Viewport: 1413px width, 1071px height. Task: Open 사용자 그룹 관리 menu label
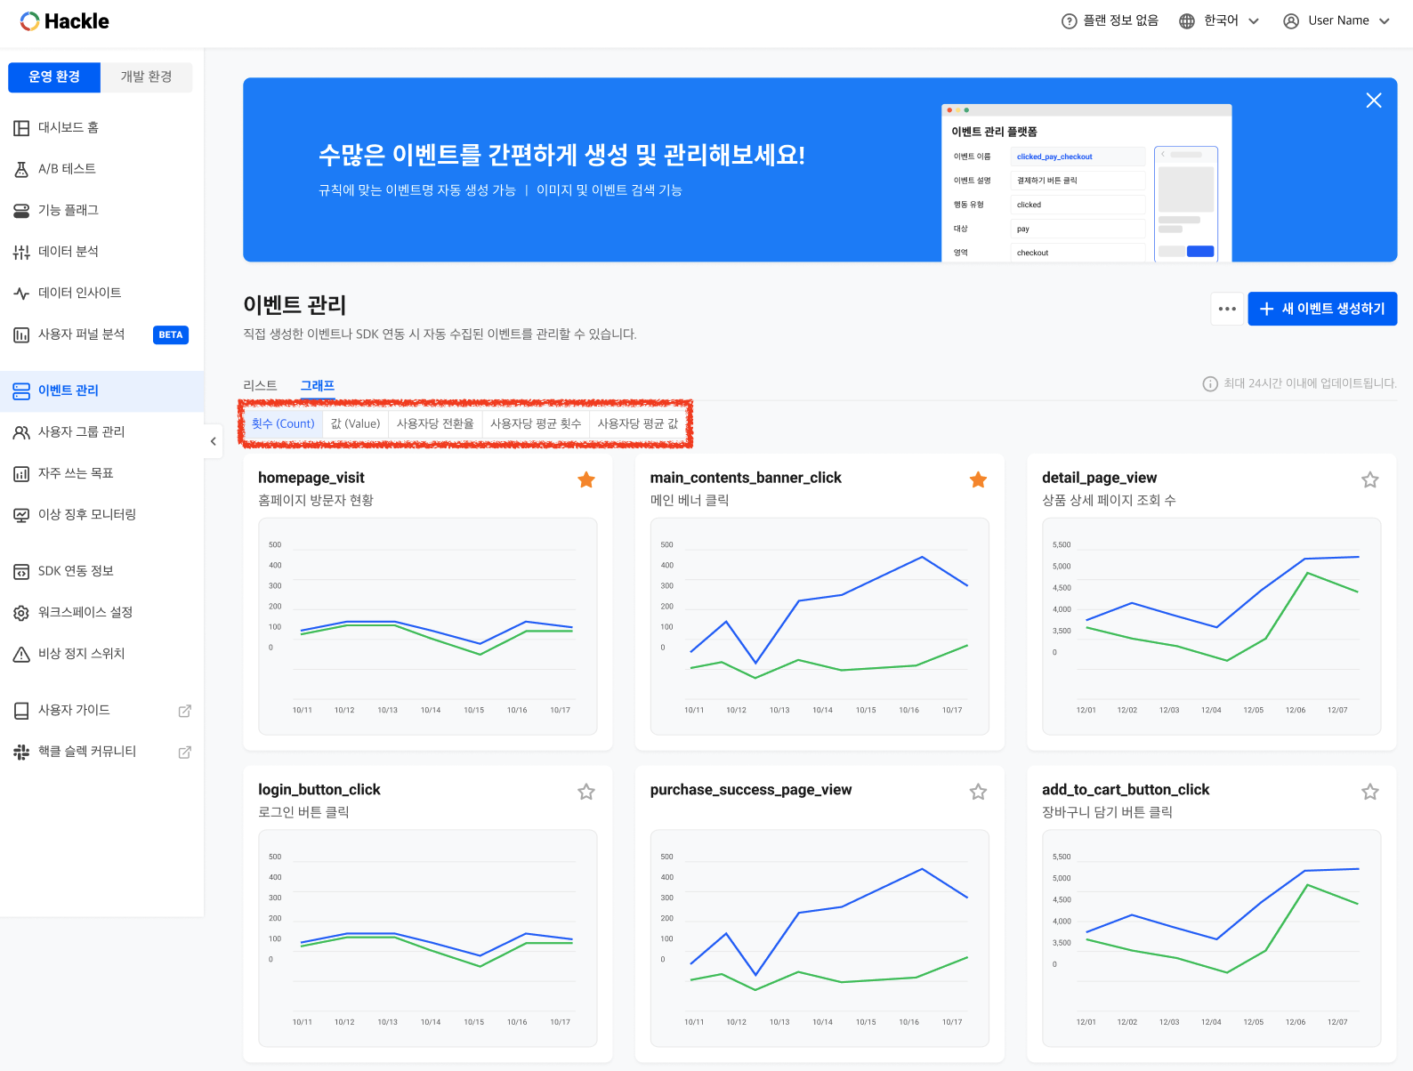coord(82,432)
